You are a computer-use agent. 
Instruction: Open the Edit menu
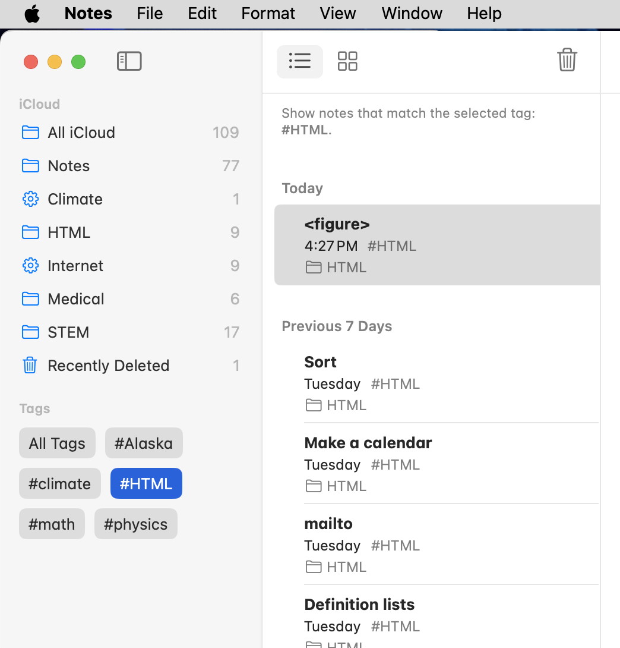pyautogui.click(x=203, y=14)
